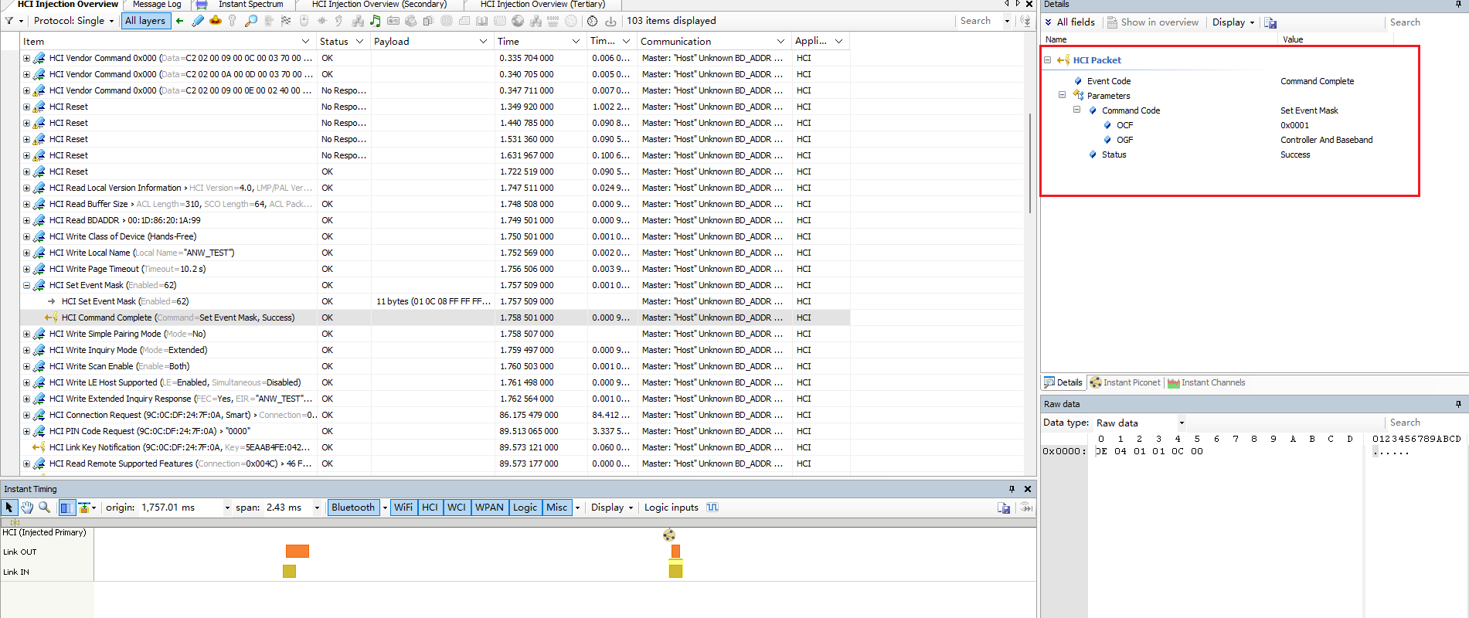This screenshot has height=618, width=1469.
Task: Toggle the WCI filter button
Action: (457, 508)
